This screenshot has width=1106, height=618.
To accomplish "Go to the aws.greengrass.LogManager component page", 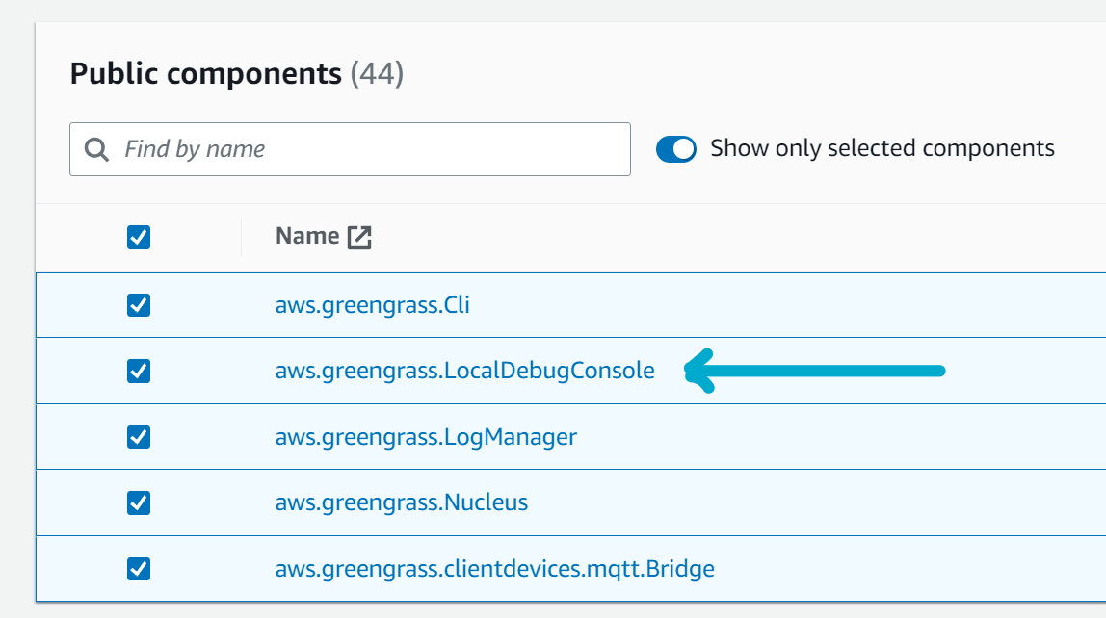I will (426, 437).
